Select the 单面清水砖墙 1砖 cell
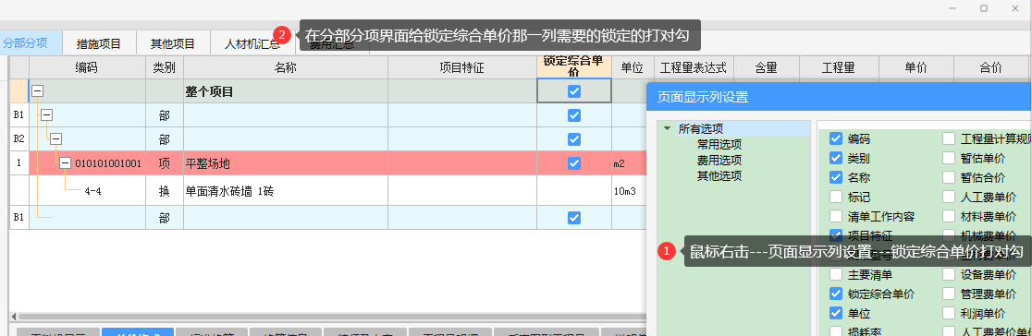Screen dimensions: 1032x336 point(286,191)
